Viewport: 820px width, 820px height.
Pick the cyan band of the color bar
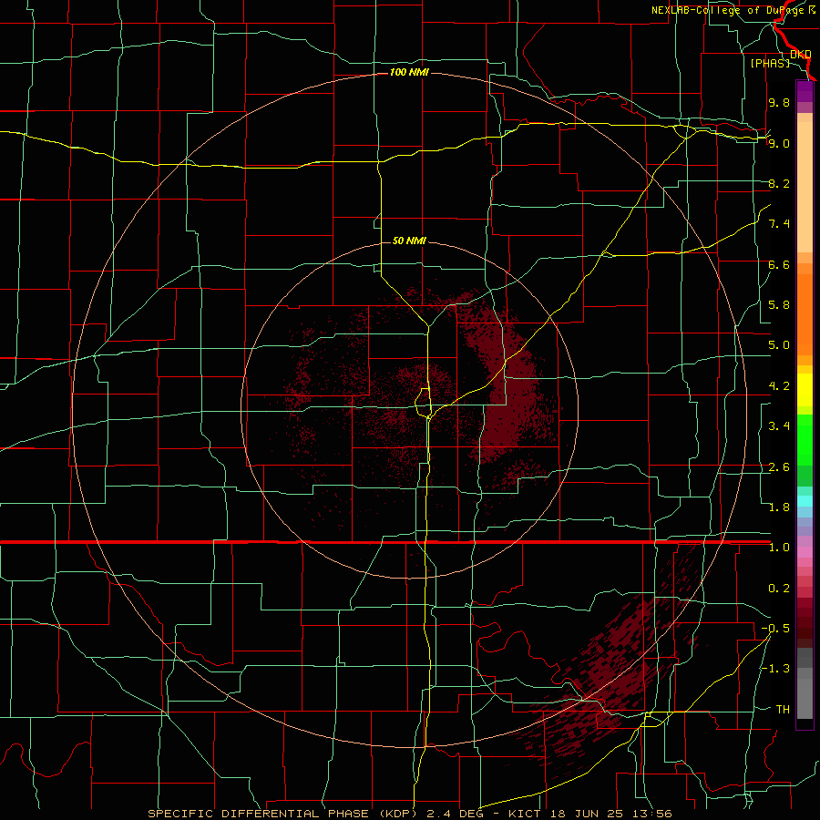pyautogui.click(x=805, y=501)
